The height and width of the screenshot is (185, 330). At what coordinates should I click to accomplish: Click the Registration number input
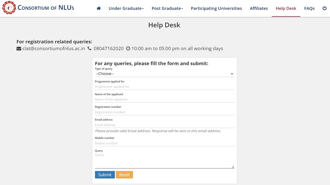164,112
